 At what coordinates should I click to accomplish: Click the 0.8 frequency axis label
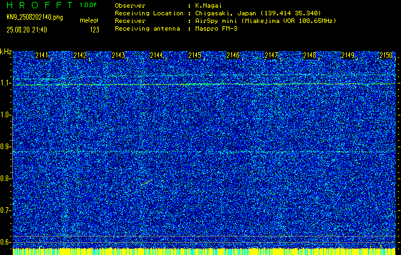(x=5, y=178)
